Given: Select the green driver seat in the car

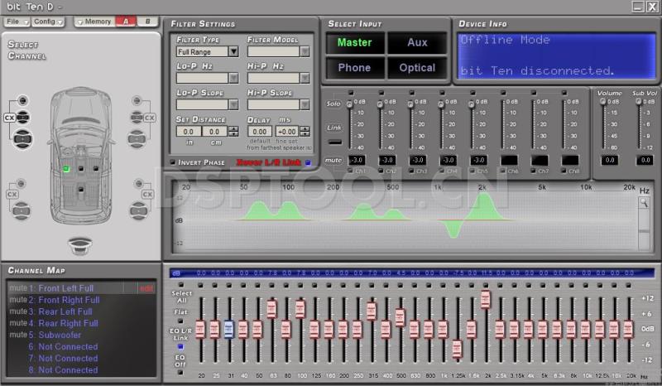Looking at the screenshot, I should pyautogui.click(x=66, y=168).
